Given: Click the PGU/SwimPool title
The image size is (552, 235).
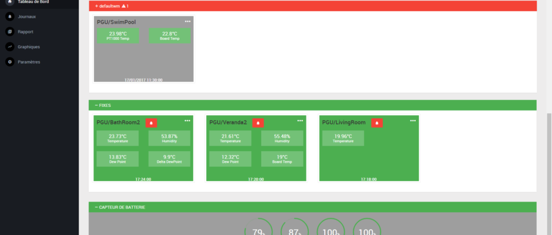Looking at the screenshot, I should click(116, 22).
